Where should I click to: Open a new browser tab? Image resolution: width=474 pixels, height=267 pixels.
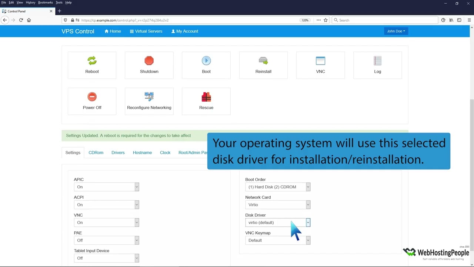59,11
